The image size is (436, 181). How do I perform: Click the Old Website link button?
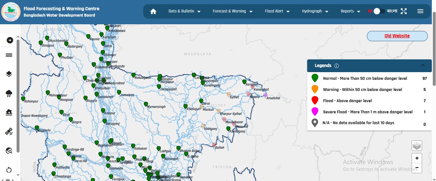397,36
